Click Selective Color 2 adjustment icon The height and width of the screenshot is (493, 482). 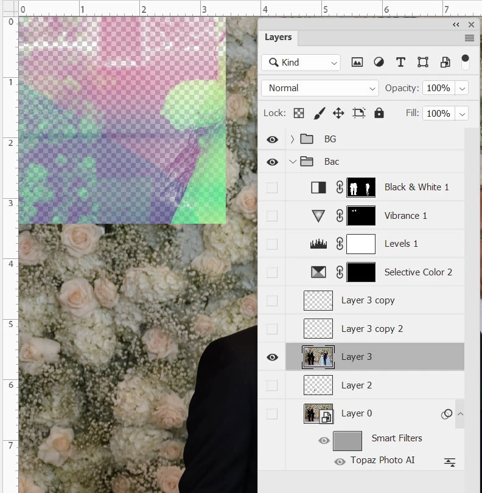(x=318, y=272)
